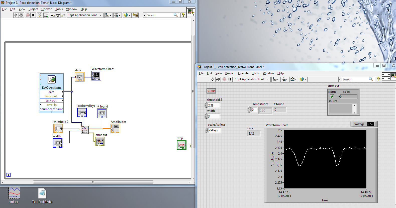Select the threshold 2 control terminal
The height and width of the screenshot is (208, 396).
[58, 129]
